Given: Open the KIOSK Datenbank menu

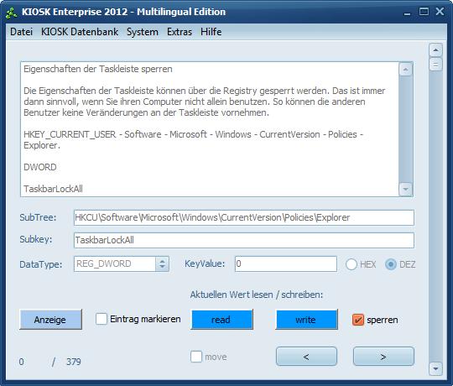Looking at the screenshot, I should pyautogui.click(x=80, y=32).
